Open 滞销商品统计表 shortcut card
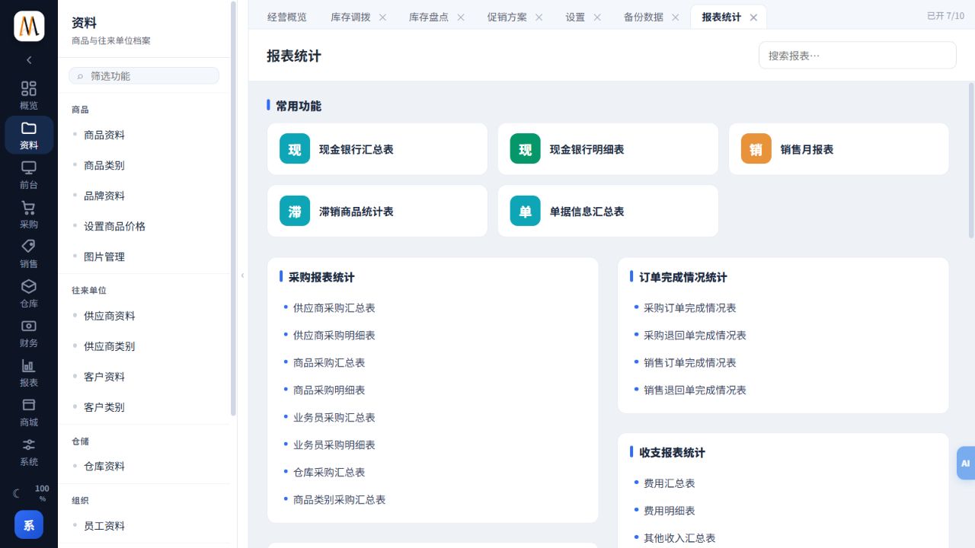 coord(377,211)
